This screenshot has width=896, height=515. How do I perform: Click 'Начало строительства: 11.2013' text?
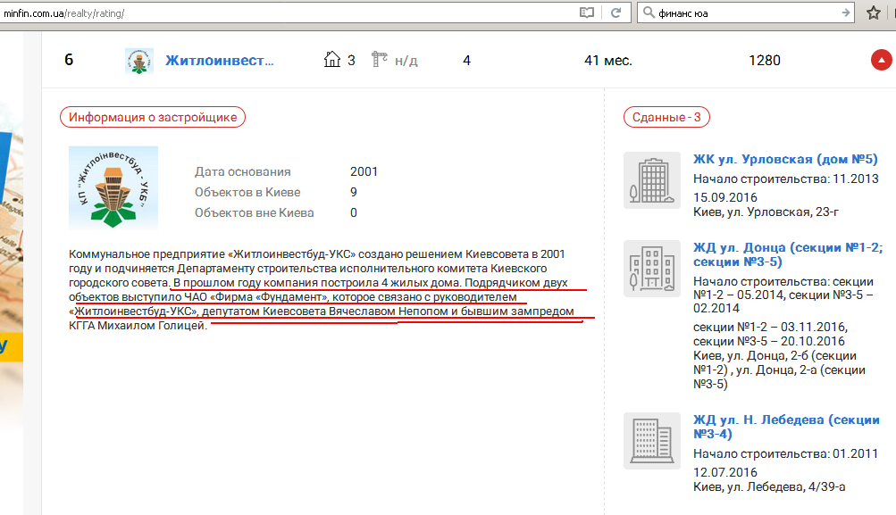tap(786, 179)
